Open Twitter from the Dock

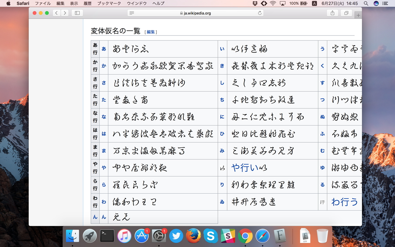tap(176, 236)
